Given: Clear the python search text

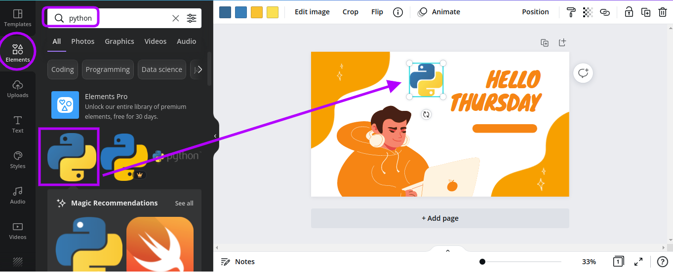Looking at the screenshot, I should [176, 18].
